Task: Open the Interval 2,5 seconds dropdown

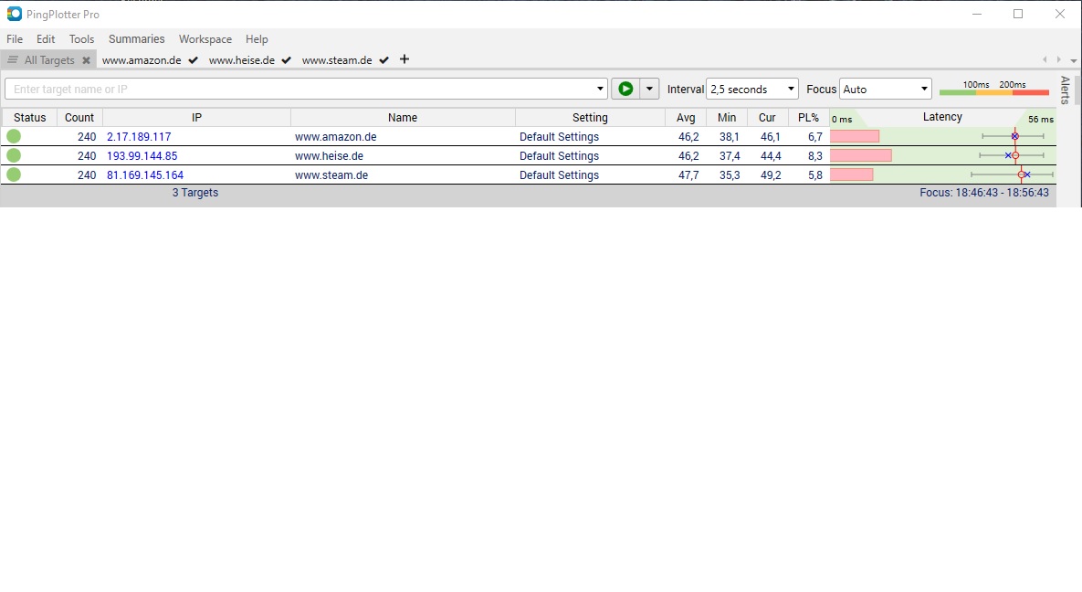Action: click(x=751, y=90)
